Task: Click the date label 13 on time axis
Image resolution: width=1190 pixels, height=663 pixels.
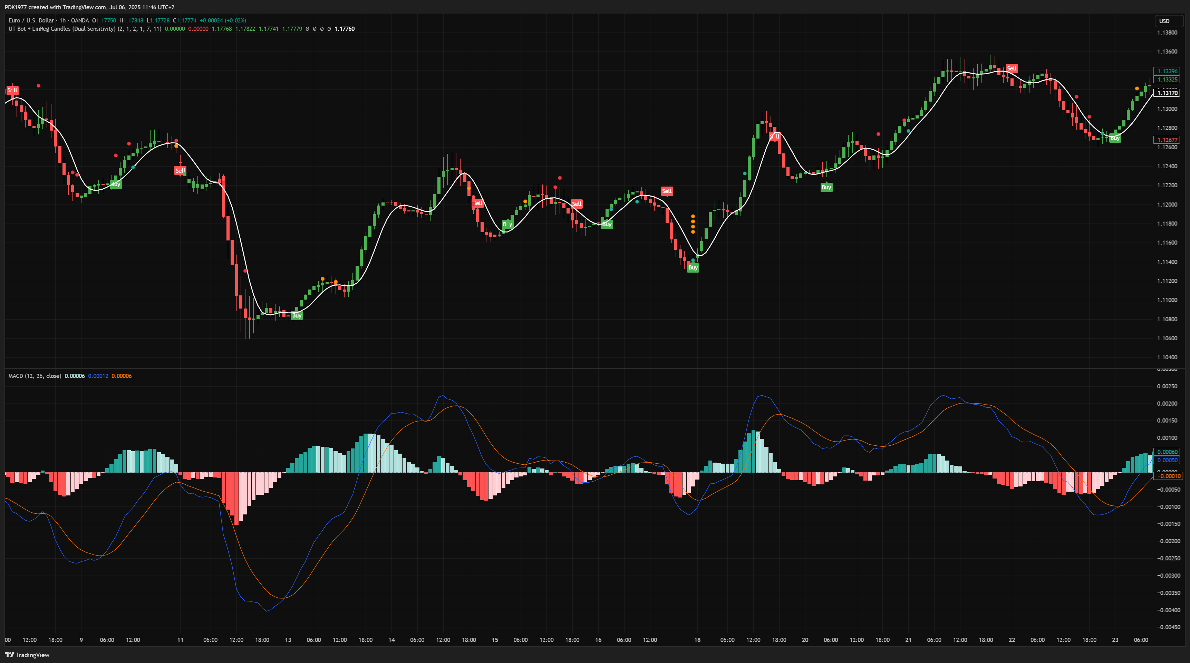Action: pos(288,640)
